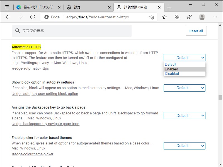223x167 pixels.
Task: Select Enabled in the Automatic HTTPS dropdown
Action: [x=184, y=69]
